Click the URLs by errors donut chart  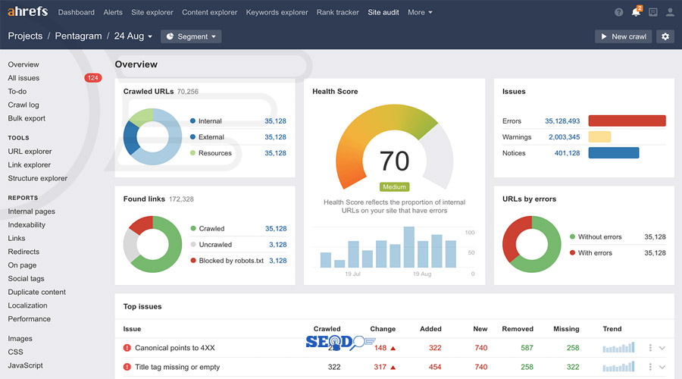click(x=531, y=244)
